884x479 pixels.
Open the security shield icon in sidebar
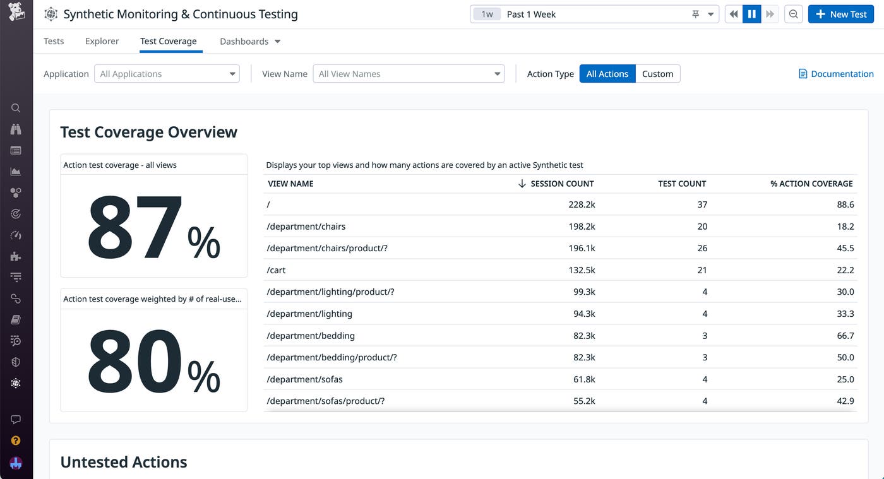16,362
